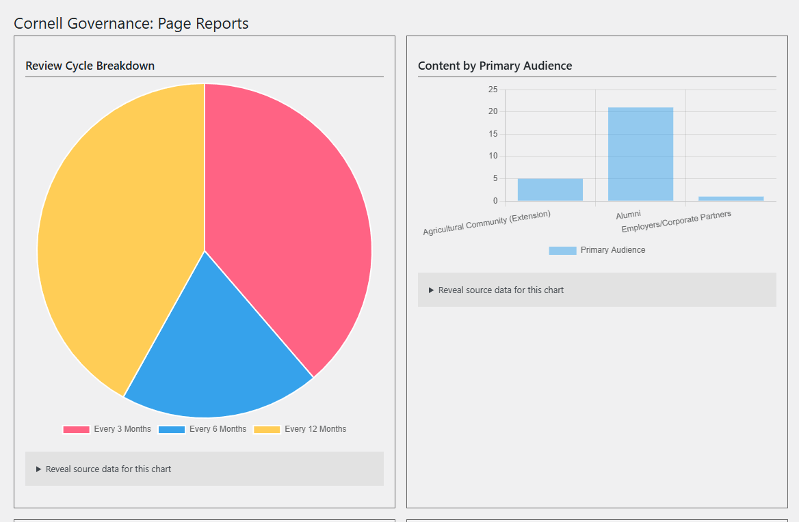This screenshot has height=522, width=799.
Task: Click the Alumni axis label
Action: point(628,215)
